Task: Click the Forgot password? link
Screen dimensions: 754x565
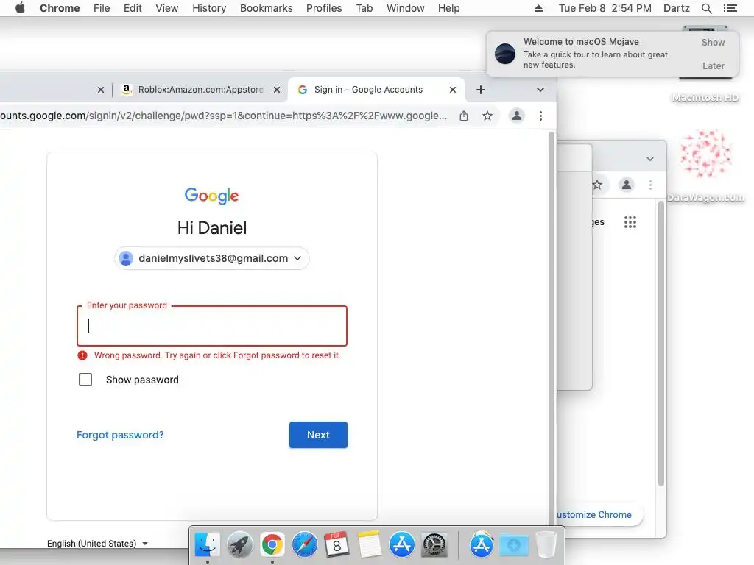Action: [x=120, y=435]
